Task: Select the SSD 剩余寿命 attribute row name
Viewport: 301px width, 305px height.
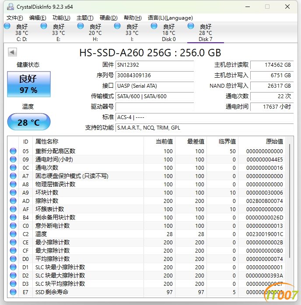Action: pyautogui.click(x=52, y=292)
